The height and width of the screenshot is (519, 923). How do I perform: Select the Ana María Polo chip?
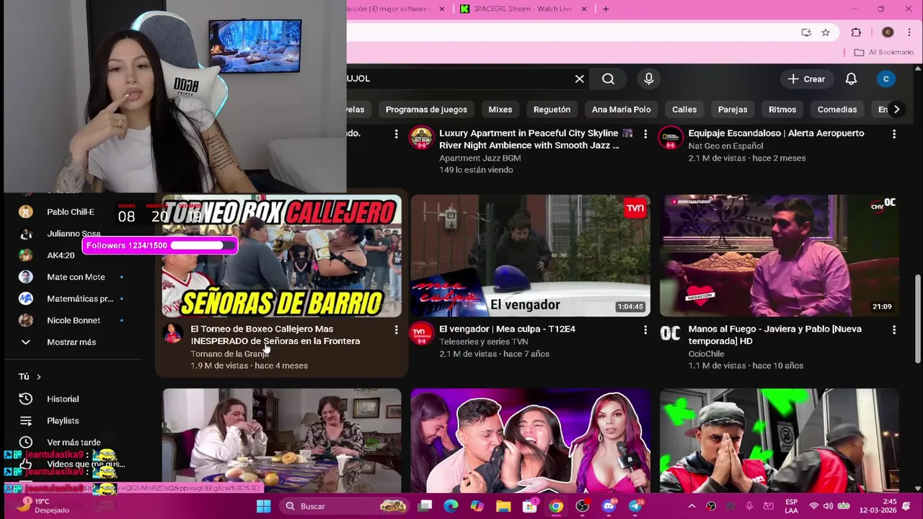pyautogui.click(x=621, y=110)
